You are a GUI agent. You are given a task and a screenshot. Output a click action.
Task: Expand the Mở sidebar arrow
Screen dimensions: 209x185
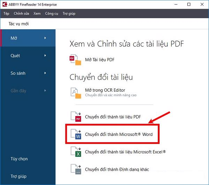(x=45, y=38)
